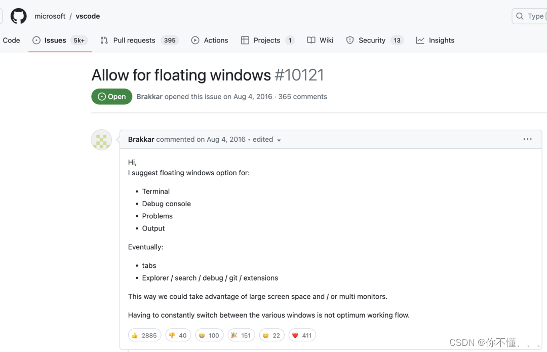Expand the edited history dropdown
The height and width of the screenshot is (352, 547).
pyautogui.click(x=267, y=140)
